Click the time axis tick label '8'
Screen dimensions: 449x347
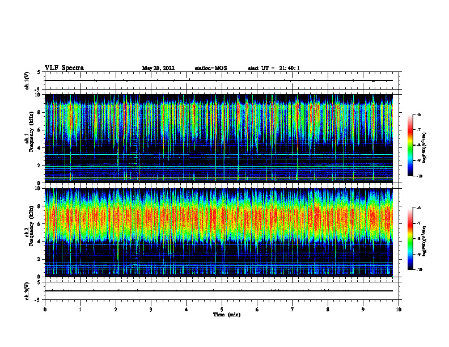point(328,310)
